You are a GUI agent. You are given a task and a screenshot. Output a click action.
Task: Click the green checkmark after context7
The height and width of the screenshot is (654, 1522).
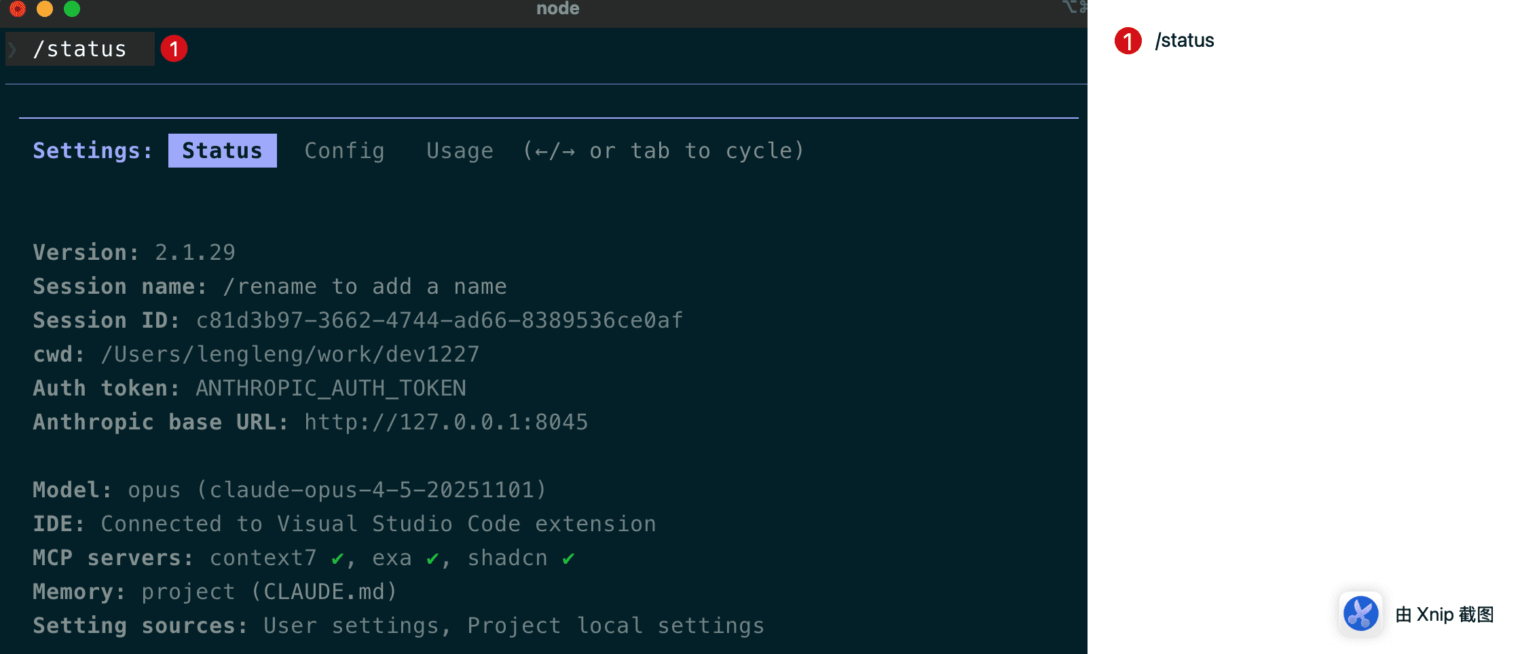(x=337, y=558)
